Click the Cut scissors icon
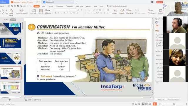This screenshot has width=188, height=106. tap(3, 10)
